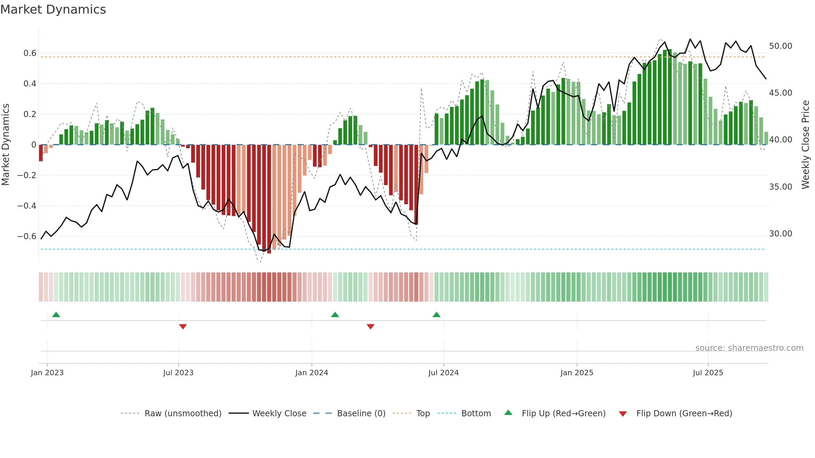The height and width of the screenshot is (458, 815).
Task: Toggle the Flip Up (Red→Green) legend entry
Action: point(555,413)
